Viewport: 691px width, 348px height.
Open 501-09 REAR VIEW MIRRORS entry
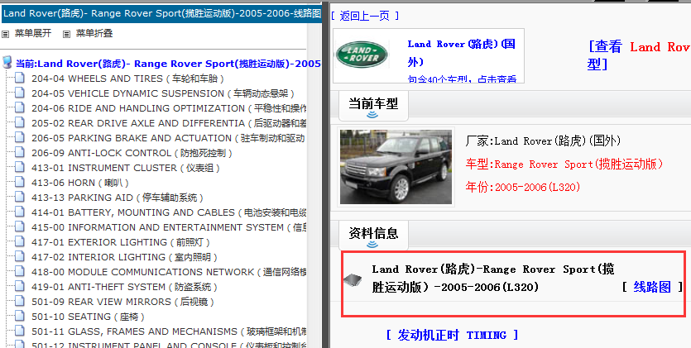[x=123, y=302]
